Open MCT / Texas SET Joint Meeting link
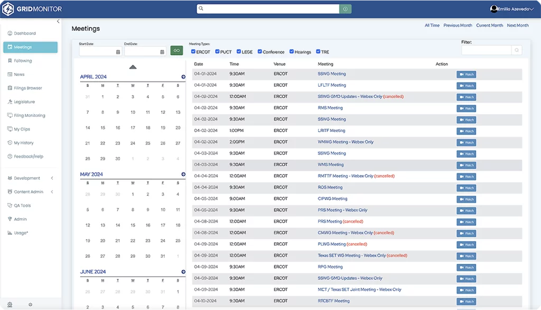 point(359,289)
